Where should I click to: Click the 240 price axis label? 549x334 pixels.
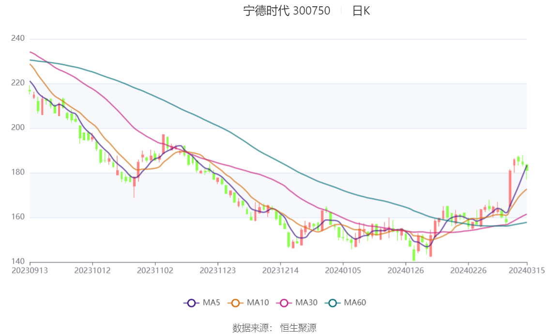[x=18, y=38]
